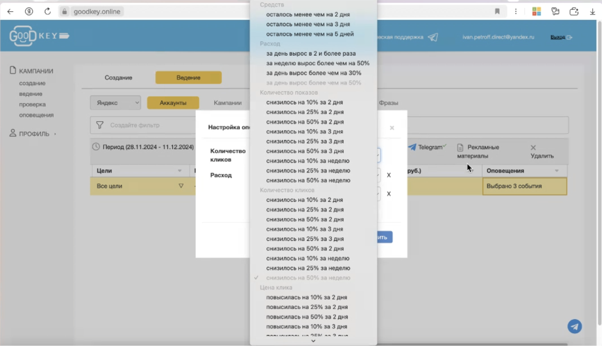The height and width of the screenshot is (346, 602).
Task: Expand the Оповещения column dropdown arrow
Action: click(x=557, y=171)
